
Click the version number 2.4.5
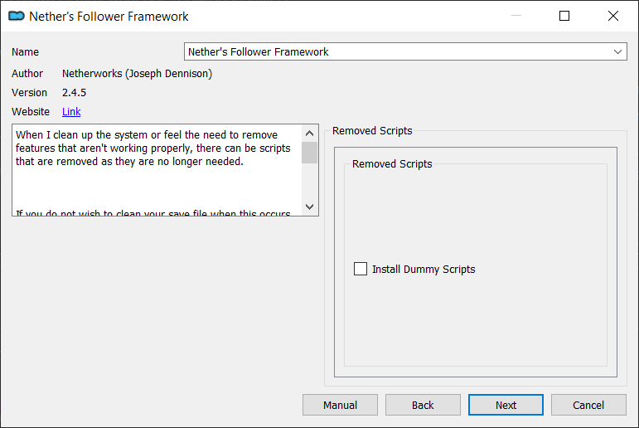click(74, 93)
